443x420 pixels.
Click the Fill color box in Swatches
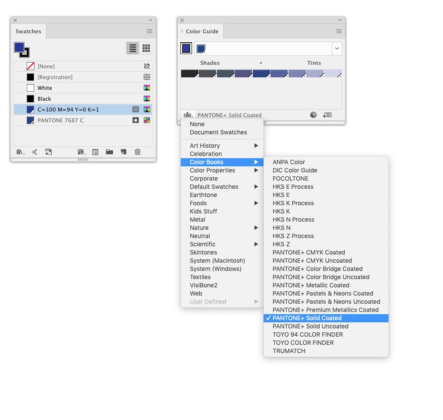[x=19, y=47]
